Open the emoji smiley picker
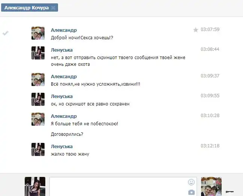 pyautogui.click(x=191, y=182)
